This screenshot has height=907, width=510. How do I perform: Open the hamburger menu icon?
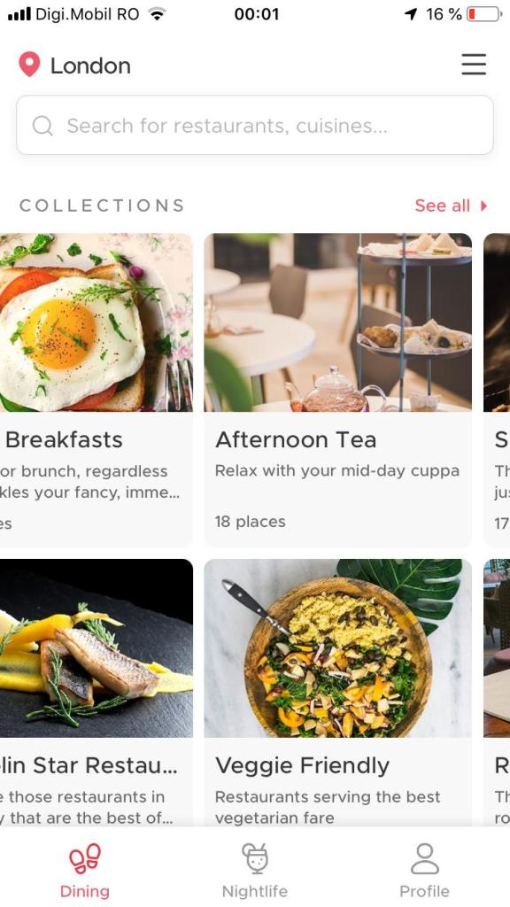[474, 64]
